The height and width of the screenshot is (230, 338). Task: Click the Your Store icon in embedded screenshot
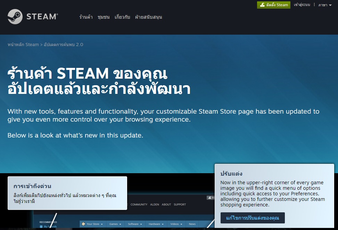(x=83, y=224)
